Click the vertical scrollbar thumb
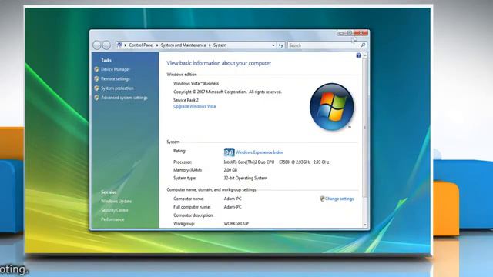The height and width of the screenshot is (277, 493). pos(365,128)
